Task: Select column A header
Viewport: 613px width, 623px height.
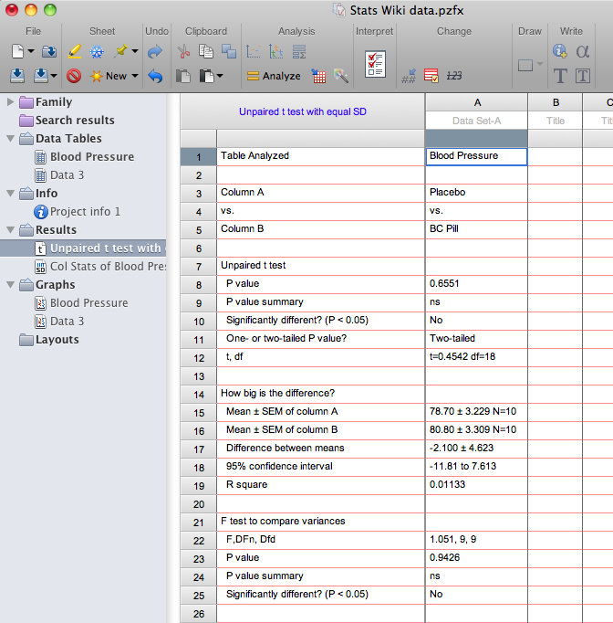Action: click(476, 102)
